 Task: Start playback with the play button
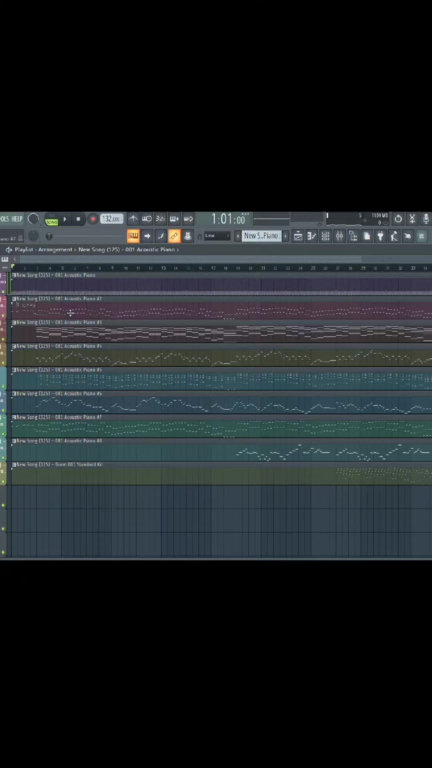point(65,219)
